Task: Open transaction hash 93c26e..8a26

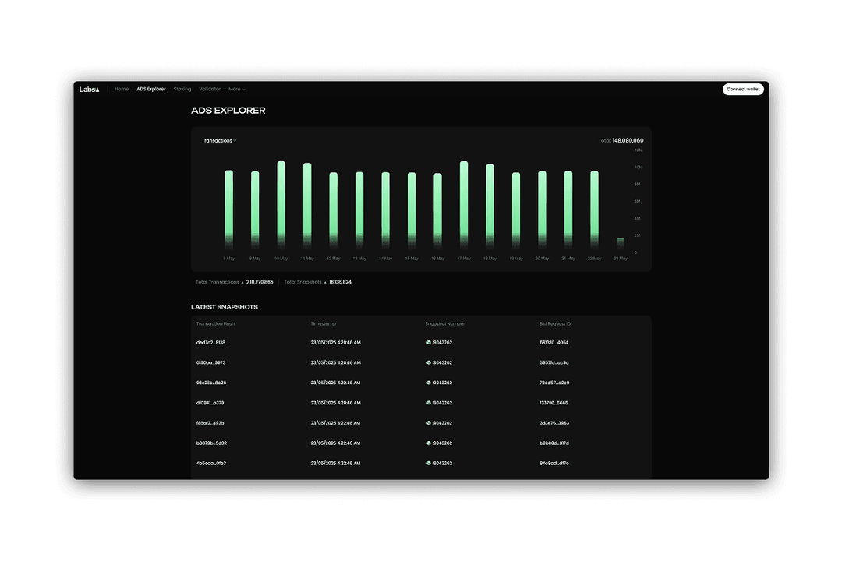Action: point(211,383)
